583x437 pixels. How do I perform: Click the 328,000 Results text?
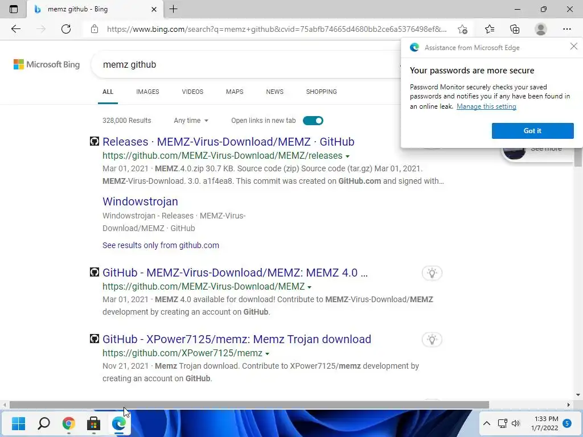pos(127,121)
